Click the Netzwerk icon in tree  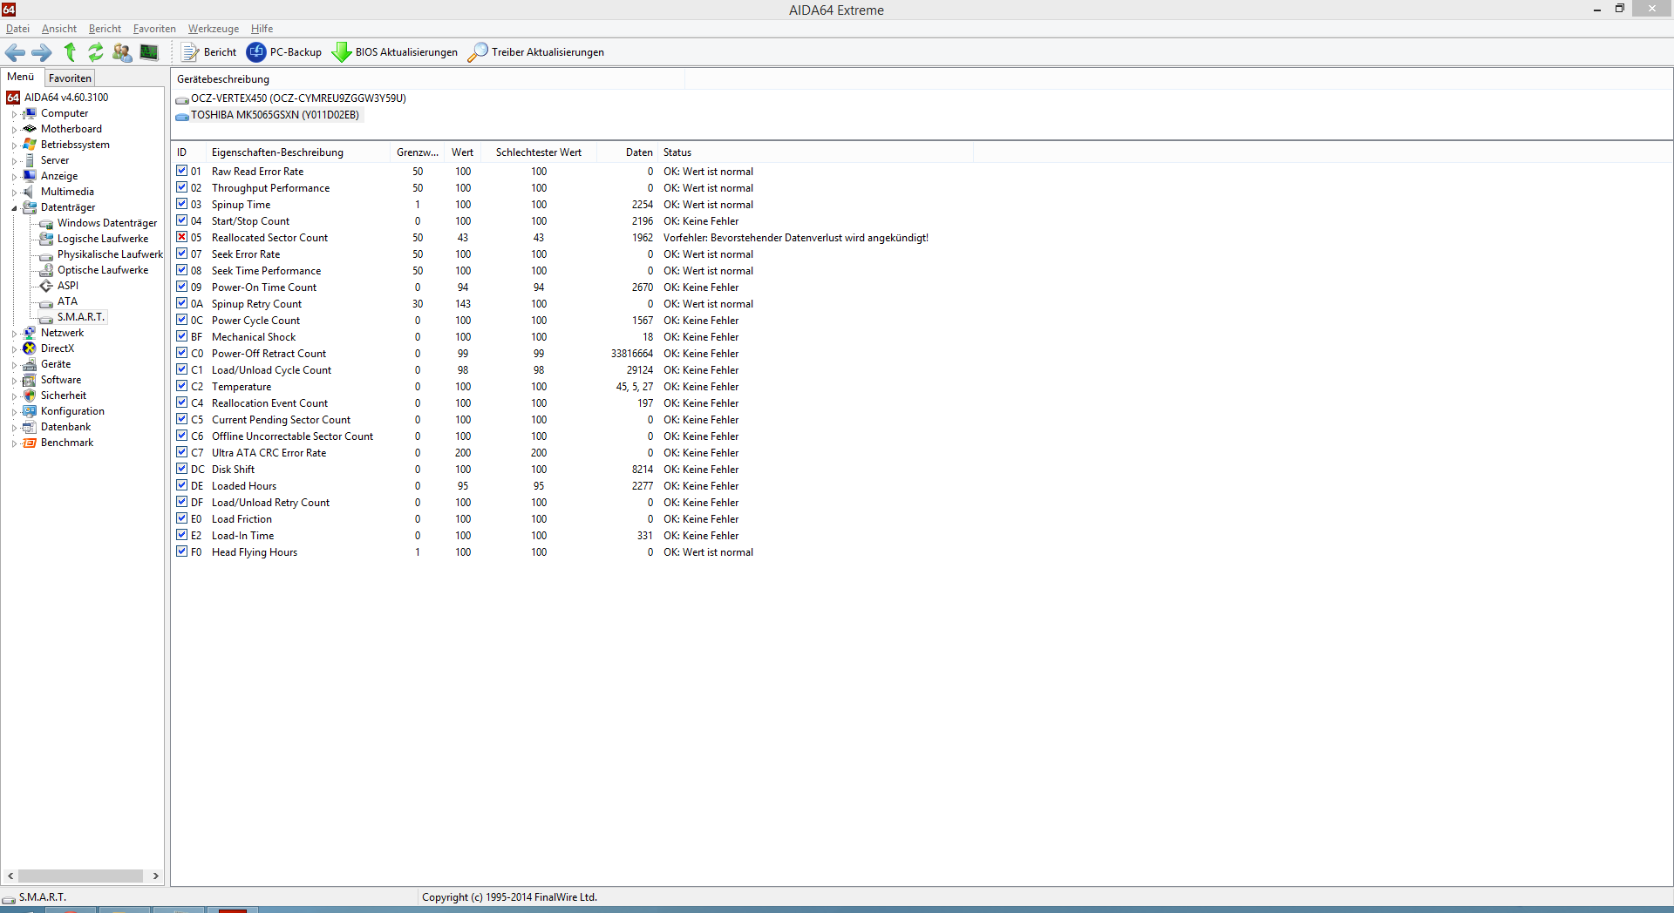[x=30, y=333]
